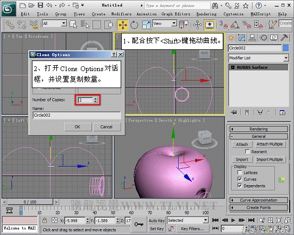The width and height of the screenshot is (294, 235).
Task: Activate the Rotate tool in toolbar
Action: tap(135, 25)
